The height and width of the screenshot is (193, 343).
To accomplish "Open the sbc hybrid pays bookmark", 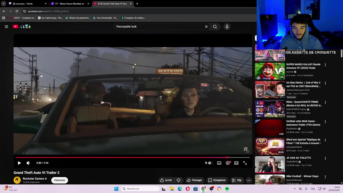I will (50, 18).
